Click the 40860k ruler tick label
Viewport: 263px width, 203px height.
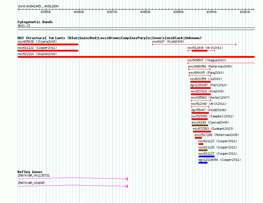tap(79, 12)
